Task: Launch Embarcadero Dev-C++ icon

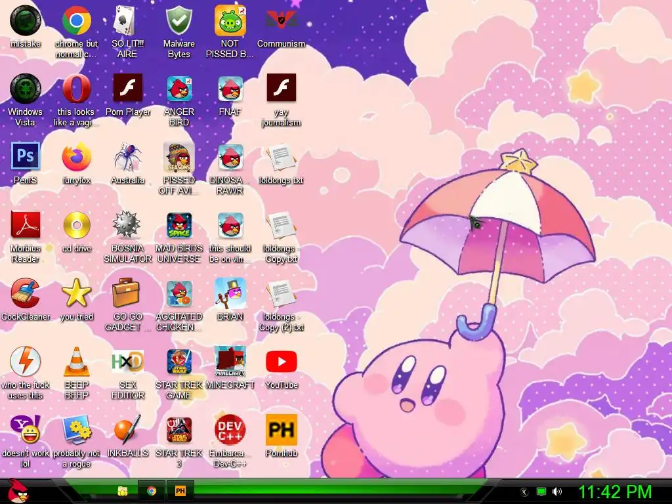Action: (230, 429)
